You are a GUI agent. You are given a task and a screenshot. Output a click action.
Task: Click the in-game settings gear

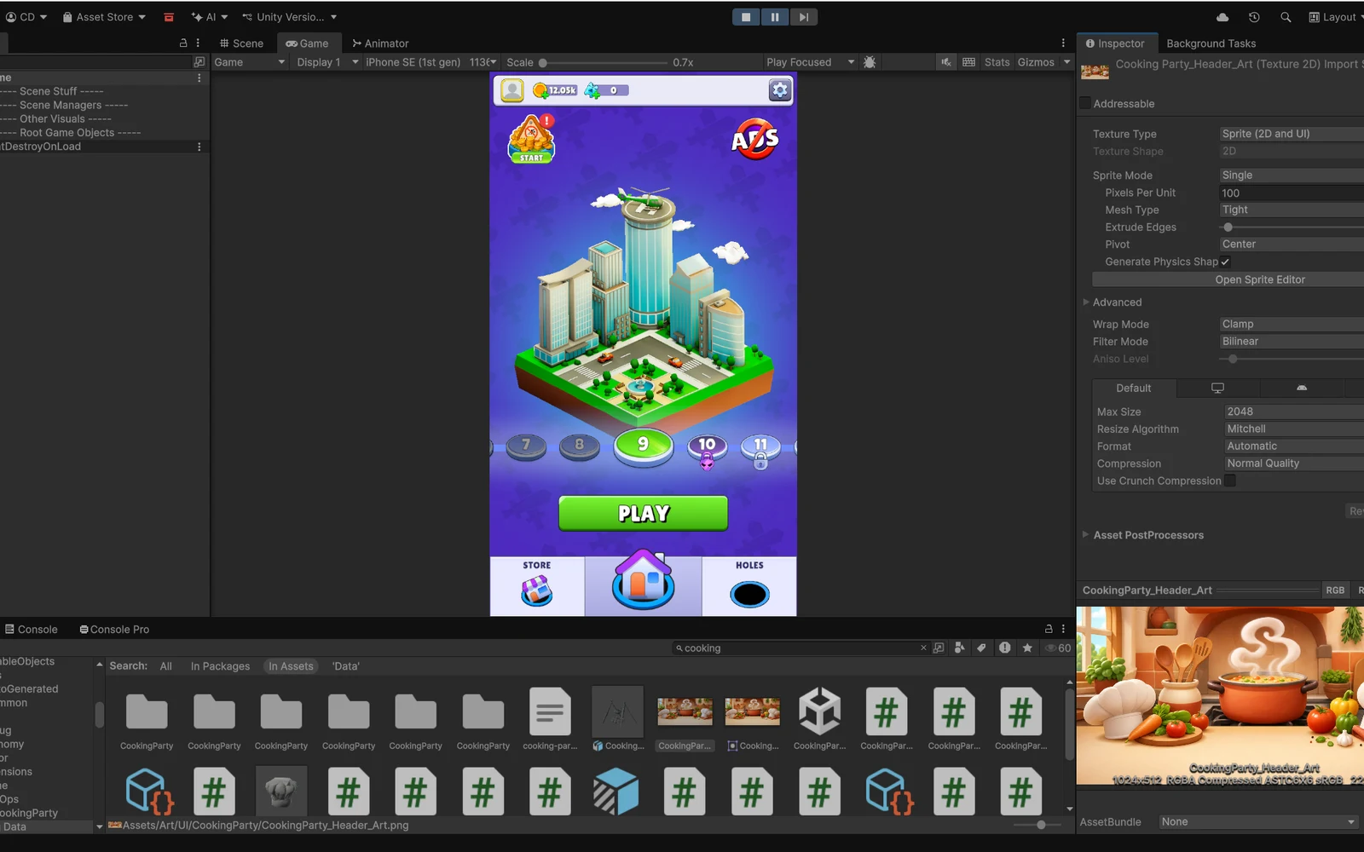click(780, 90)
